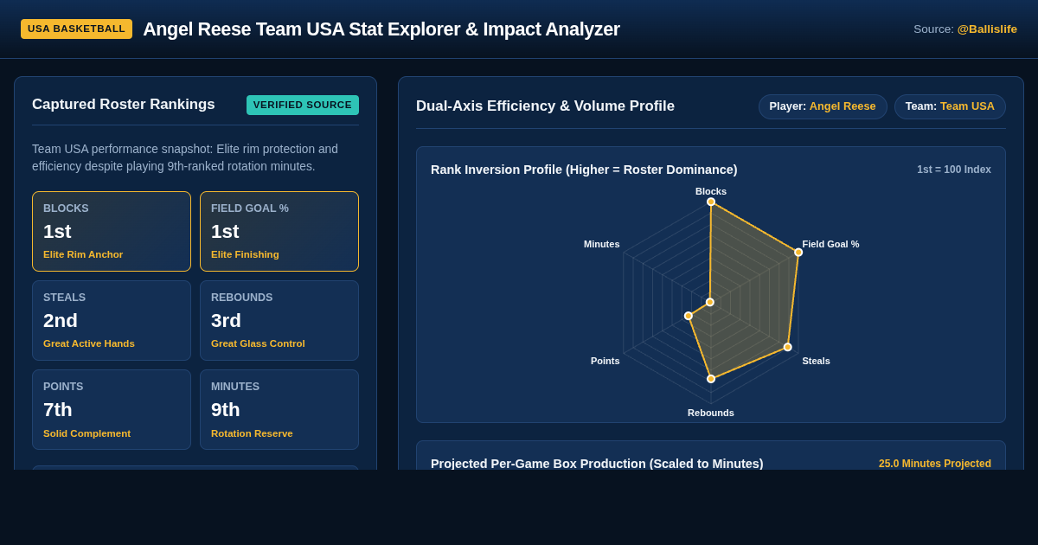Click 'Elite Rim Anchor' subtitle
This screenshot has width=1038, height=545.
click(83, 254)
